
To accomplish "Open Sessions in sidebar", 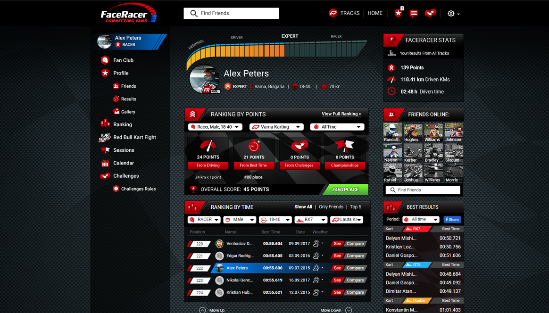I will click(124, 150).
